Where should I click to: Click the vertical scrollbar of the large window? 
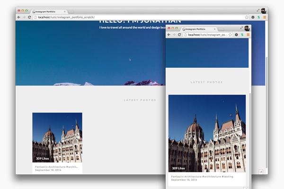[266, 112]
